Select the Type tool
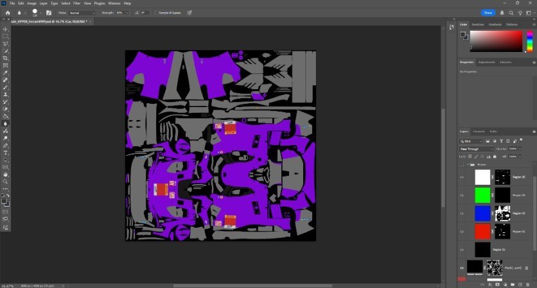This screenshot has height=288, width=537. pyautogui.click(x=6, y=152)
